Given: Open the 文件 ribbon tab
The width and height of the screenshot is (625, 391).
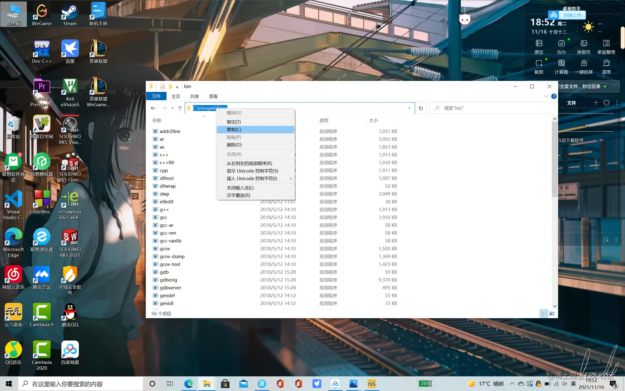Looking at the screenshot, I should point(156,96).
